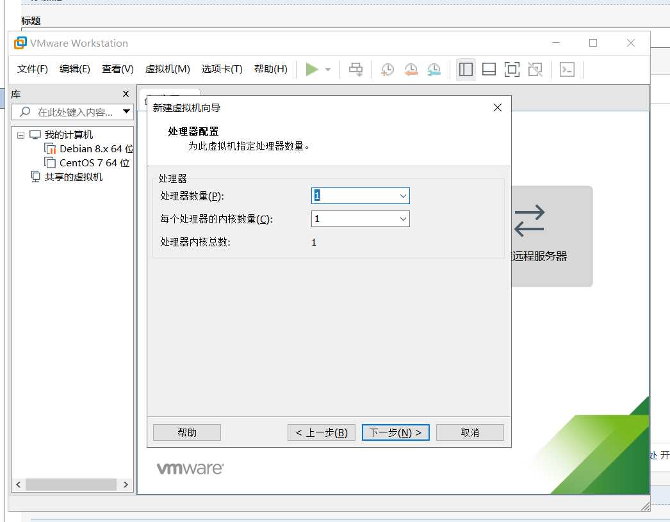This screenshot has height=522, width=670.
Task: Click the < 上一步(B) button
Action: tap(322, 432)
